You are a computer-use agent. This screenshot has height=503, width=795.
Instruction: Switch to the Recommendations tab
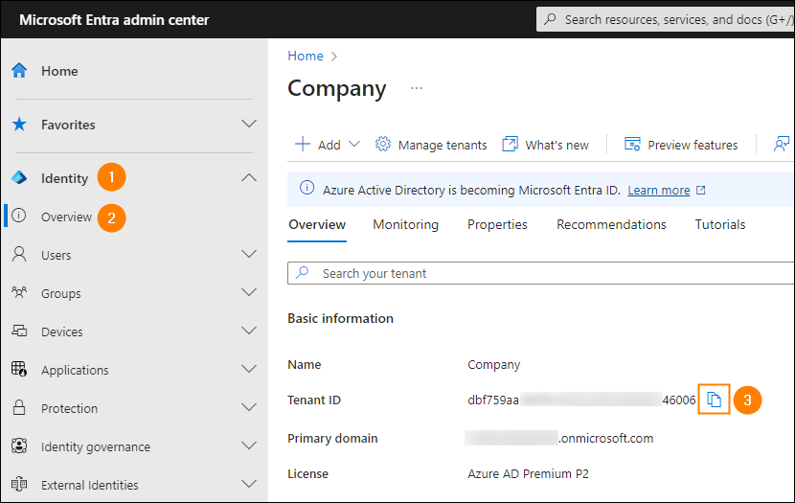point(611,224)
